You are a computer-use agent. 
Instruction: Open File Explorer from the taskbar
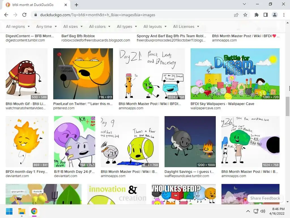pos(22,211)
